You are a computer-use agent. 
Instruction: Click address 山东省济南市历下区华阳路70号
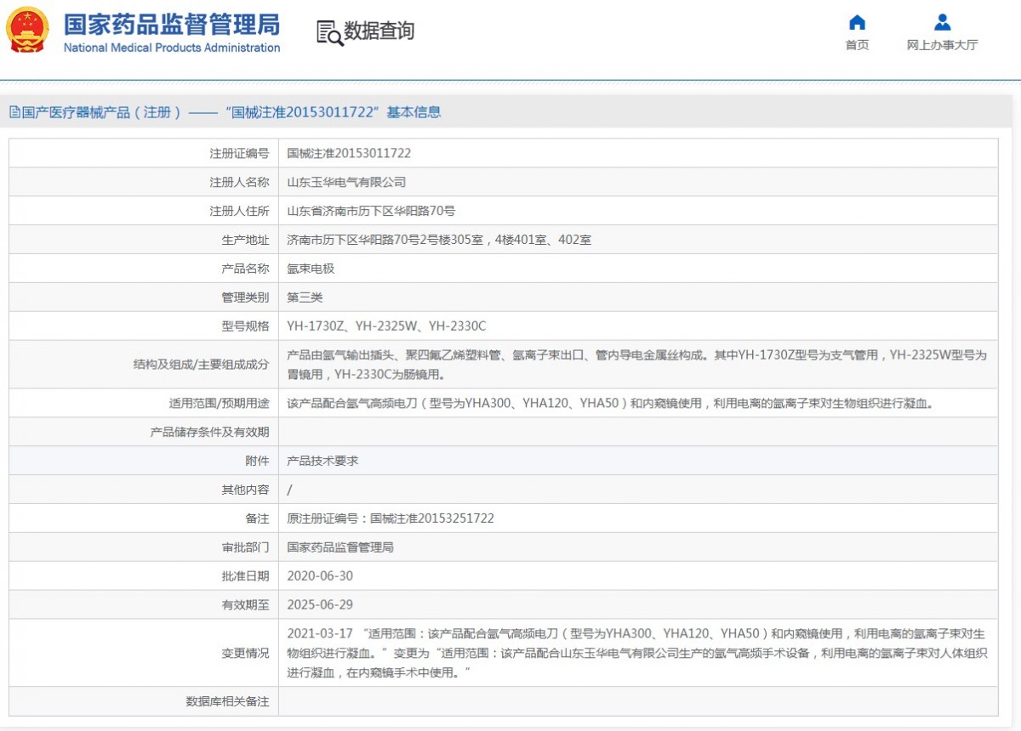[x=371, y=212]
